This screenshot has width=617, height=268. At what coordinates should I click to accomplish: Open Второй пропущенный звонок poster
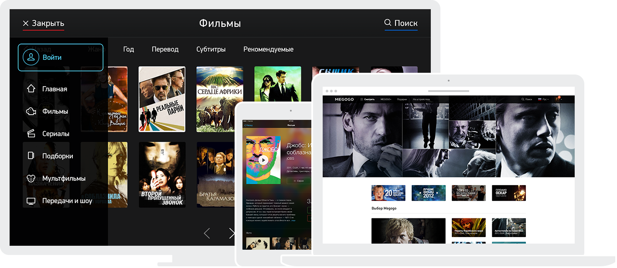click(x=162, y=174)
